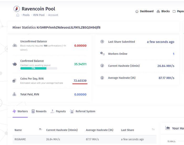Open the RVN Pool breadcrumb link
The width and height of the screenshot is (184, 145).
[x=39, y=15]
